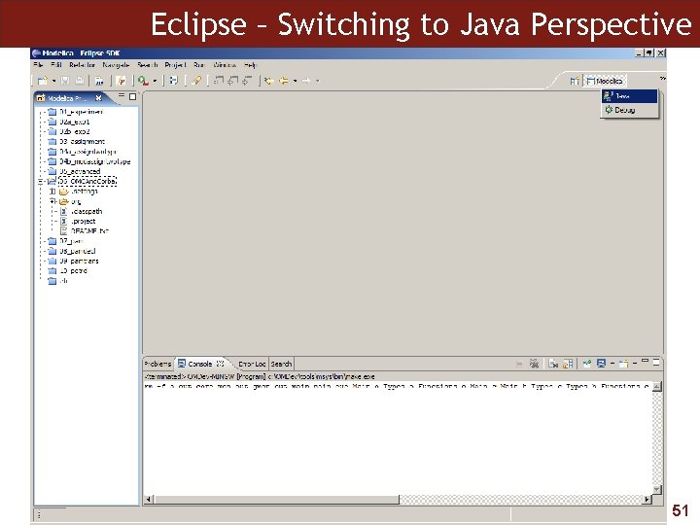Viewport: 700px width, 525px height.
Task: Click the Open Console icon
Action: click(623, 364)
